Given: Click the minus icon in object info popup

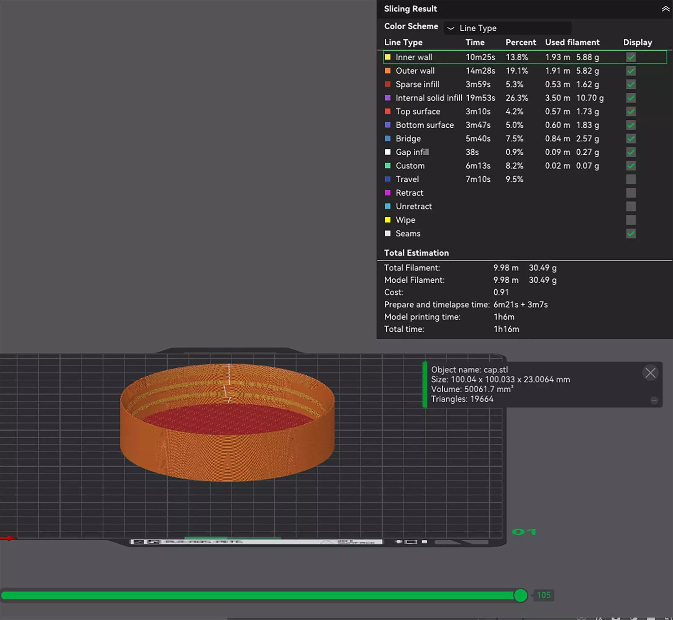Looking at the screenshot, I should click(x=654, y=400).
